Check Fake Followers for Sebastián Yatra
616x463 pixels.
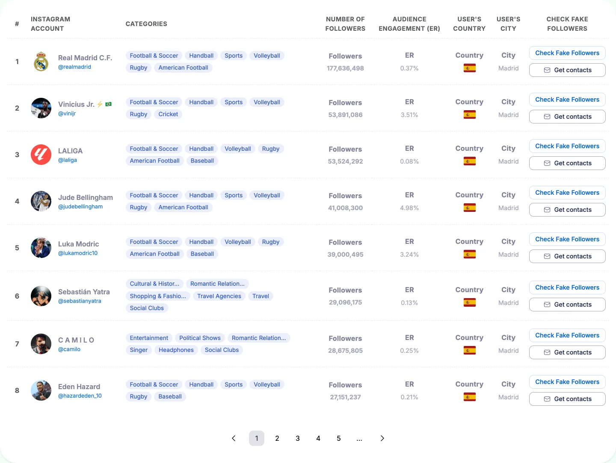[567, 287]
